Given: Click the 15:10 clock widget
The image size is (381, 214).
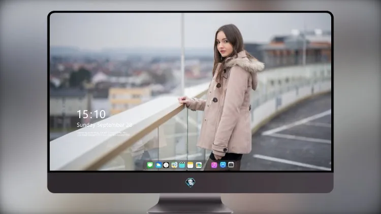Looking at the screenshot, I should [x=91, y=114].
